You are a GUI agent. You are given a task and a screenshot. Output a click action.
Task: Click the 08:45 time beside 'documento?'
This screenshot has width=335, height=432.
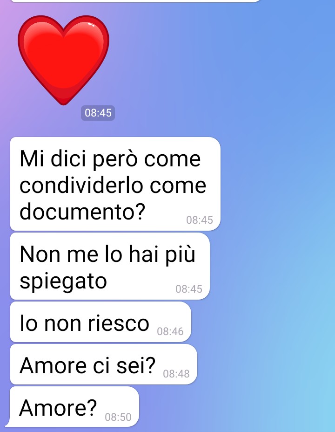(x=200, y=220)
